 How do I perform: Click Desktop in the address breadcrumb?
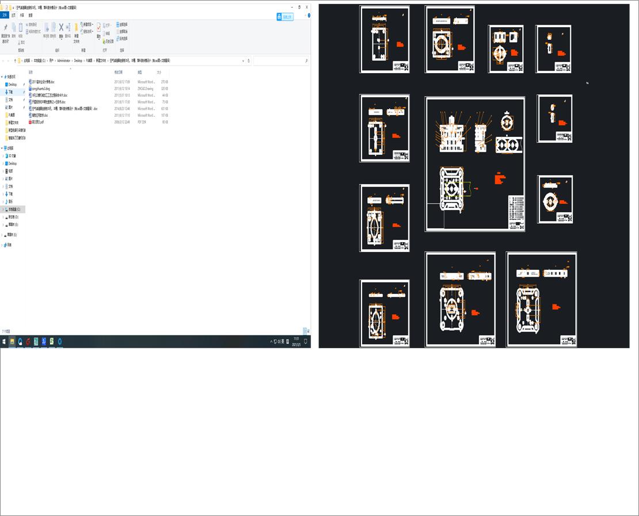pyautogui.click(x=78, y=60)
